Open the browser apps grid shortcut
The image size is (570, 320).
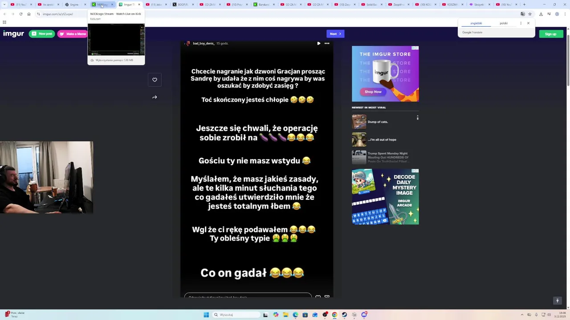(4, 22)
